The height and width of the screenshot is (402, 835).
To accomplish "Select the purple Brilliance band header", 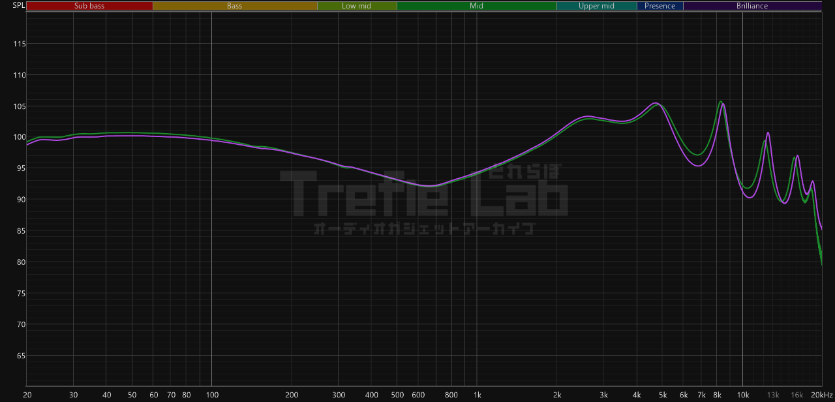I will (751, 6).
